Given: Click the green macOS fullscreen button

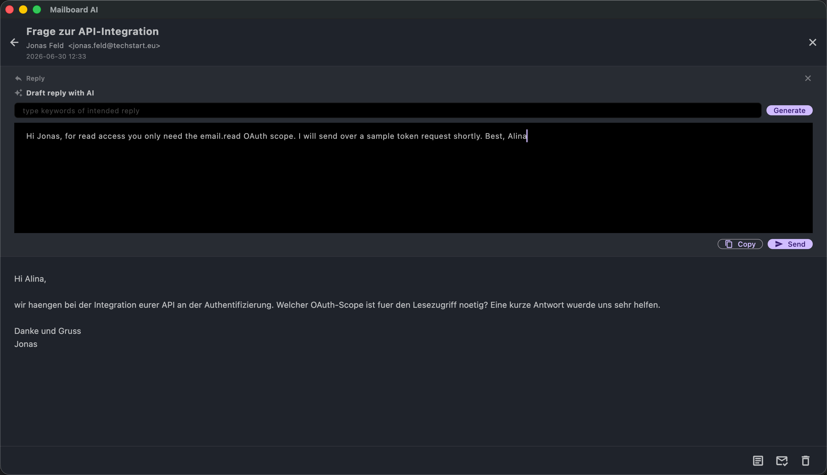Looking at the screenshot, I should pyautogui.click(x=37, y=9).
